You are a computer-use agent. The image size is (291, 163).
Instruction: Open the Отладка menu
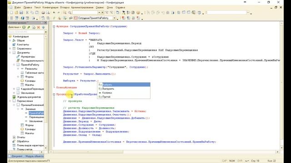(x=65, y=7)
